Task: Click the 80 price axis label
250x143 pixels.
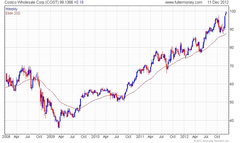Action: 232,47
